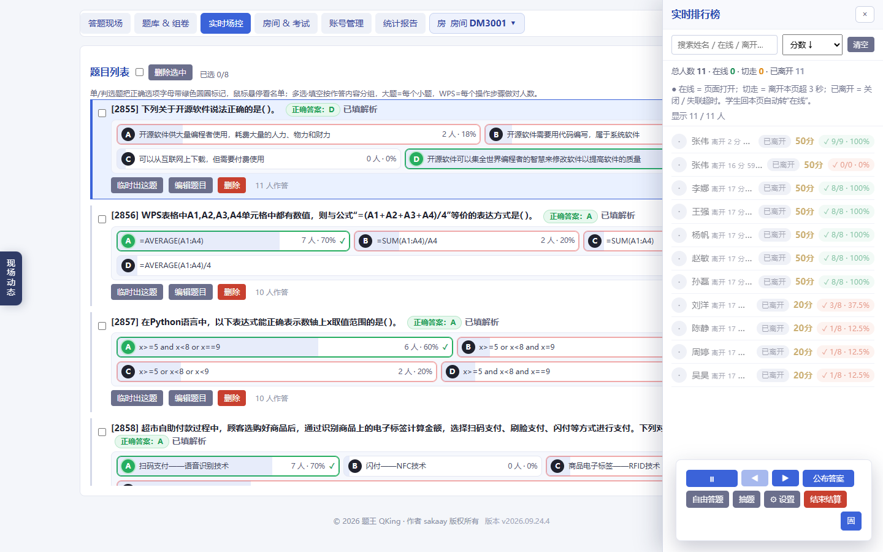Image resolution: width=883 pixels, height=552 pixels.
Task: Select option A badge of question 2856
Action: click(x=128, y=241)
